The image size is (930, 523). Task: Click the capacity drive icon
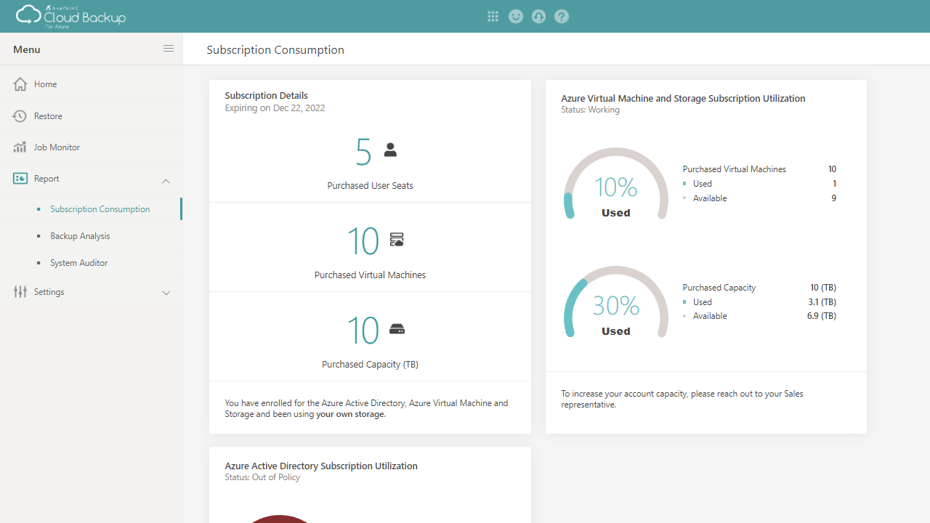397,329
